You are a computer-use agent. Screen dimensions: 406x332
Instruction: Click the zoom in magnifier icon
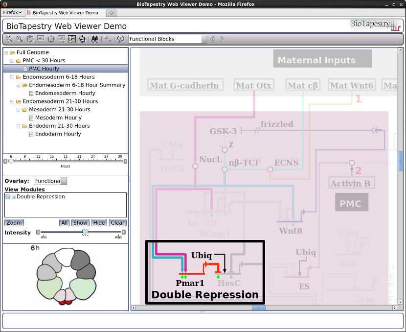pos(20,39)
